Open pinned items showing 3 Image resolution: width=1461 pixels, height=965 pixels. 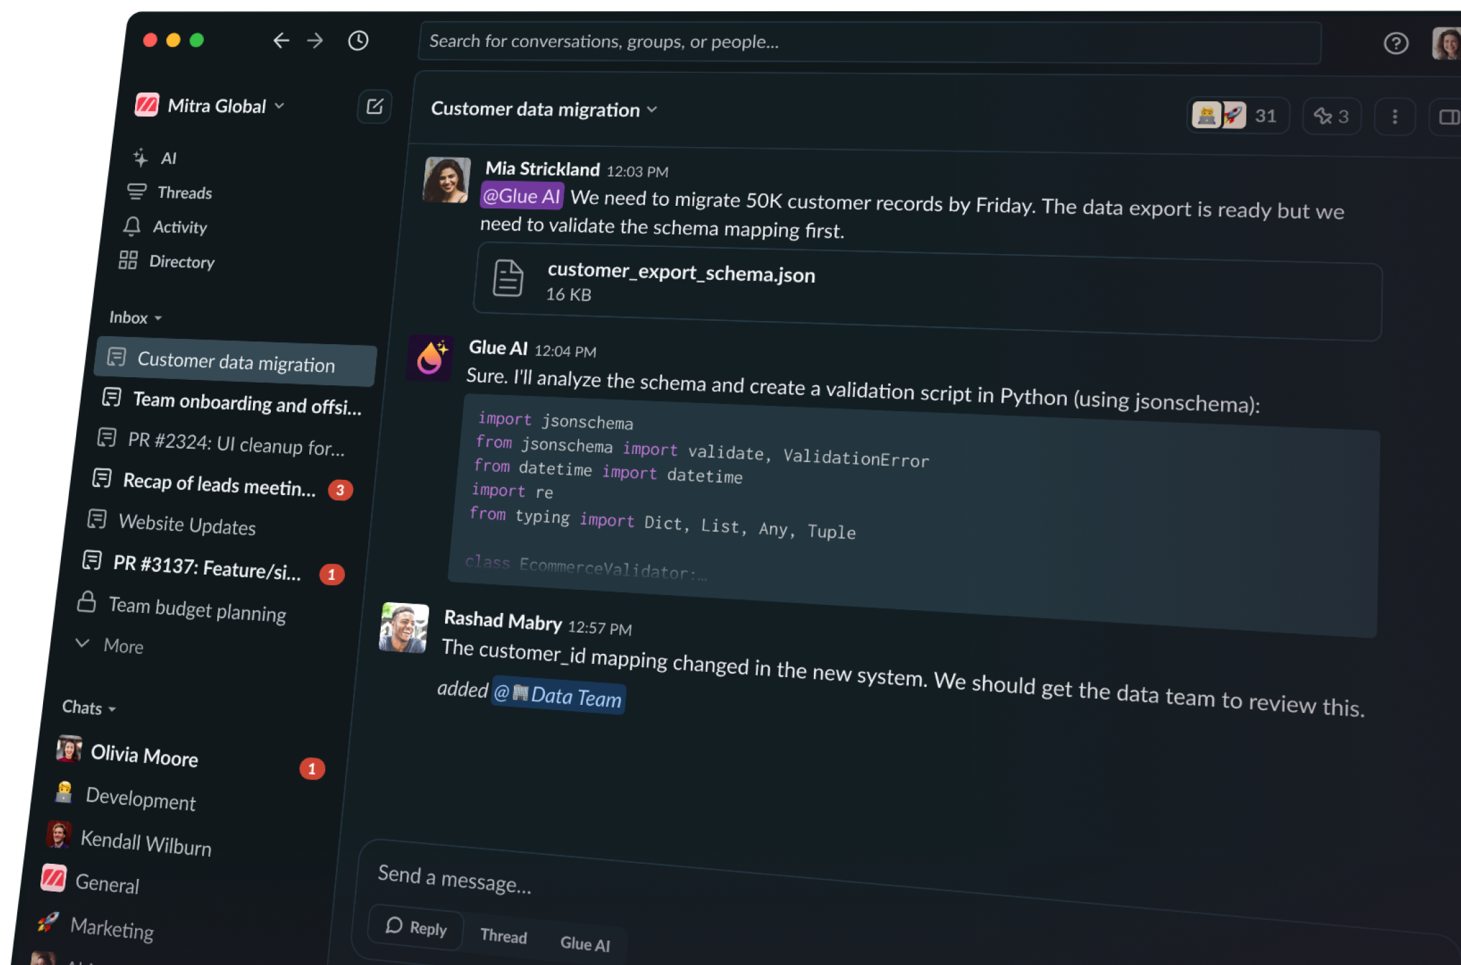[x=1331, y=116]
